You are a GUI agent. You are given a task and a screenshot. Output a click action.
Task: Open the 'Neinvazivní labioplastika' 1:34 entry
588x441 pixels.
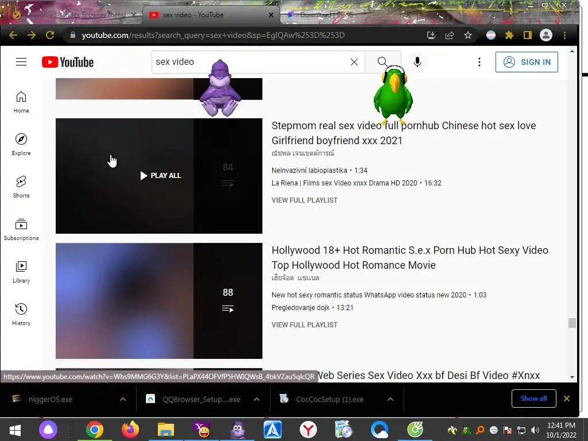click(x=319, y=170)
